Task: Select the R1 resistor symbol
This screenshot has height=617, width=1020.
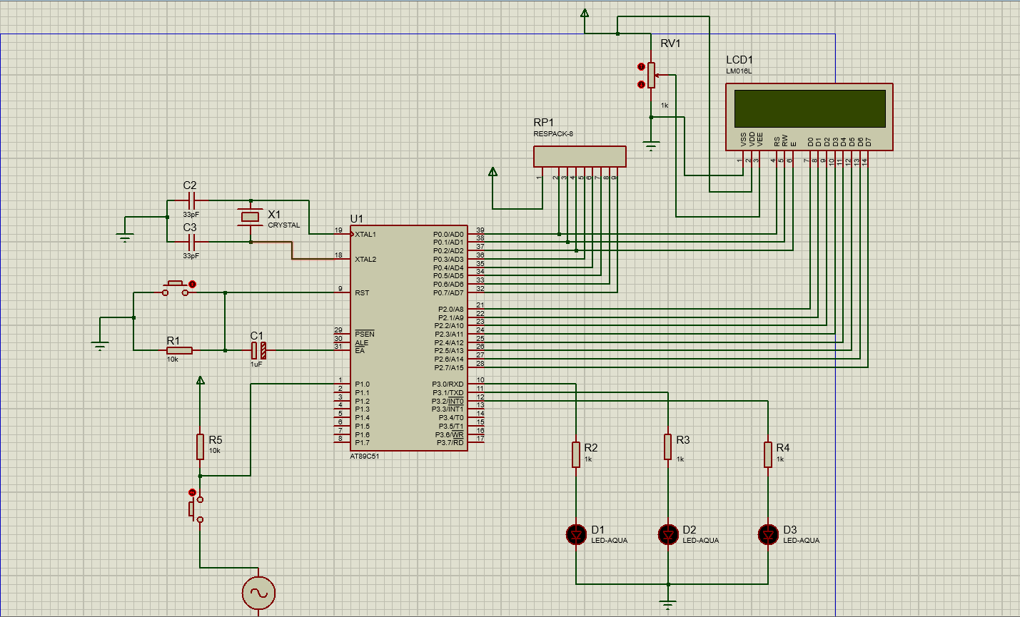Action: [179, 350]
